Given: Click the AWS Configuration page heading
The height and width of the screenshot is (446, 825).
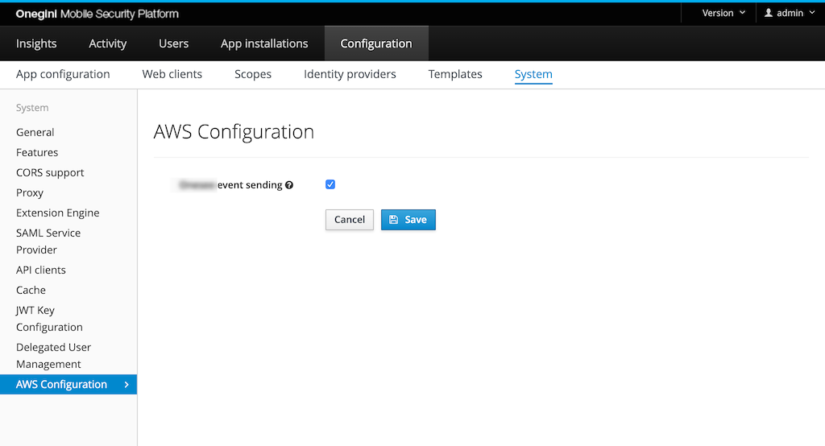Looking at the screenshot, I should 234,131.
